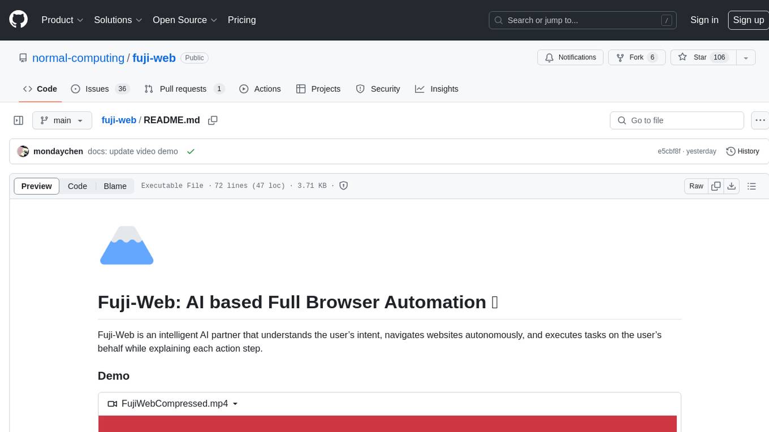Screen dimensions: 769x432
Task: Open commit e5cbf8f
Action: coord(669,152)
